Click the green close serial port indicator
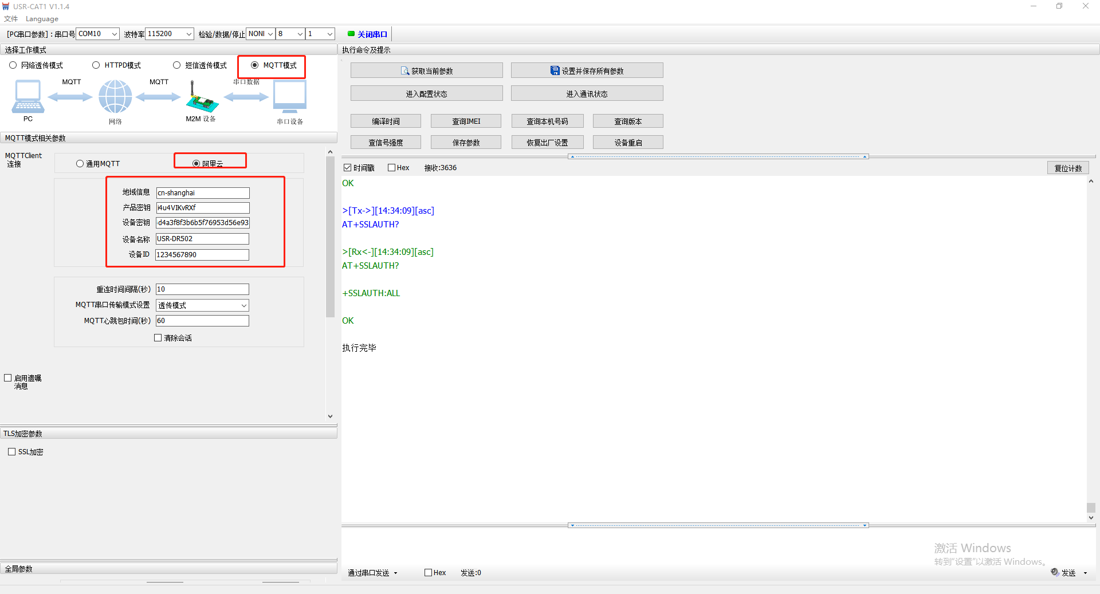 coord(351,34)
